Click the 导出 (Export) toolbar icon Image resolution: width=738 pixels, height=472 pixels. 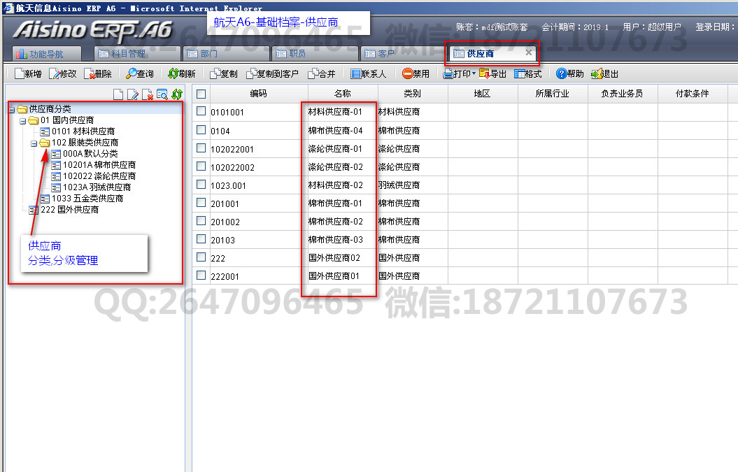[484, 73]
